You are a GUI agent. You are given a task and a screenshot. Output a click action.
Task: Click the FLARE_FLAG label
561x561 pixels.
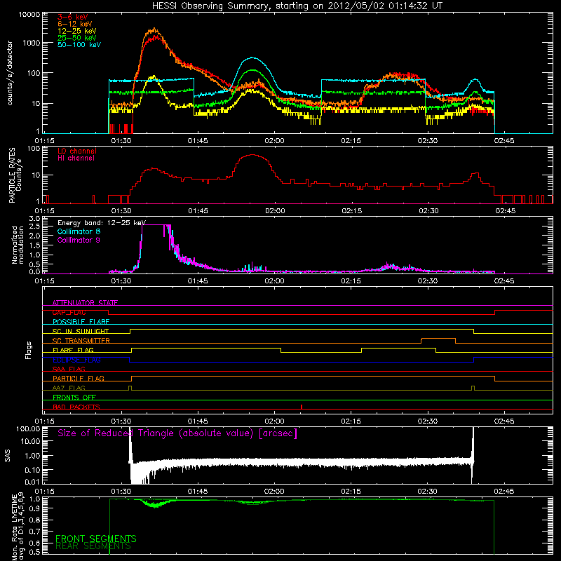click(73, 350)
